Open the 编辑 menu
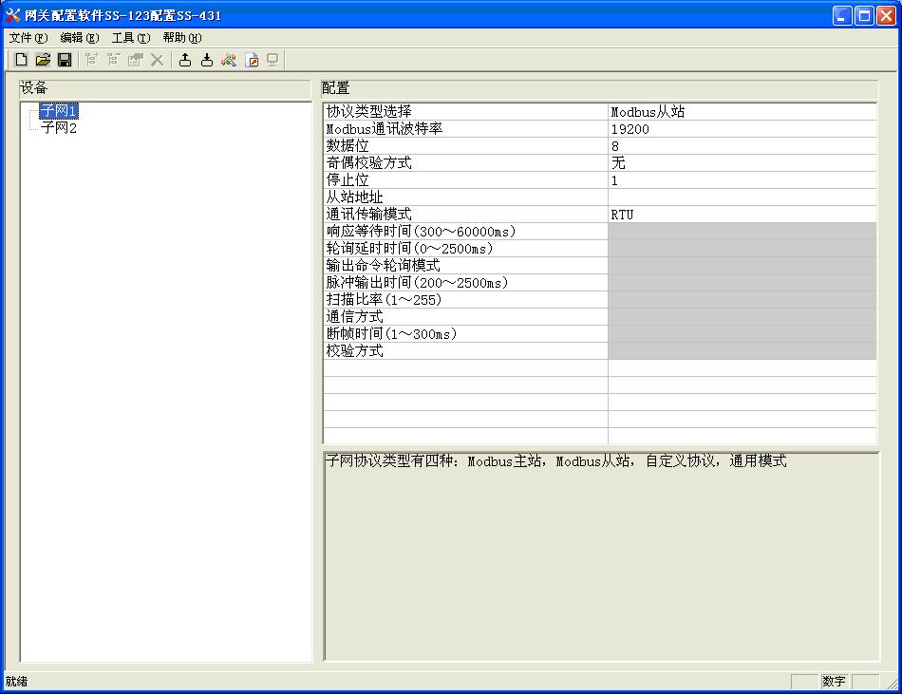This screenshot has width=902, height=694. [79, 38]
